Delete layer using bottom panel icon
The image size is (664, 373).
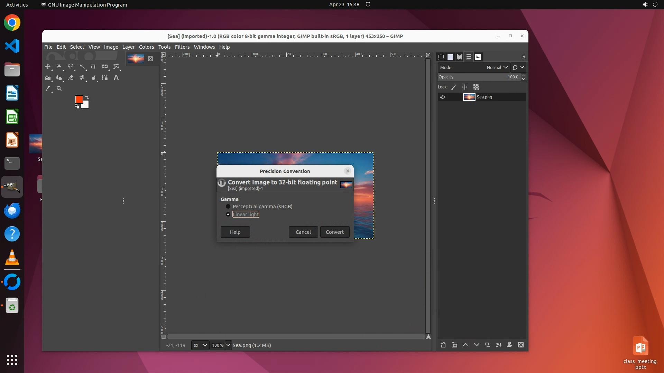(521, 345)
